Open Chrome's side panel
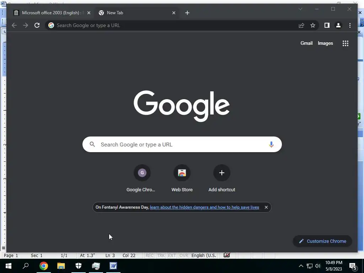The width and height of the screenshot is (364, 273). pyautogui.click(x=327, y=25)
